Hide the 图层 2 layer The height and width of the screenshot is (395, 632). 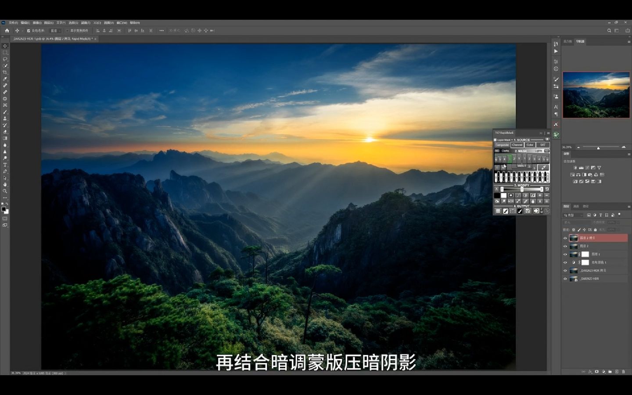pos(565,246)
